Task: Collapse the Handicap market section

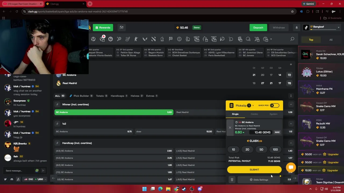Action: [291, 143]
